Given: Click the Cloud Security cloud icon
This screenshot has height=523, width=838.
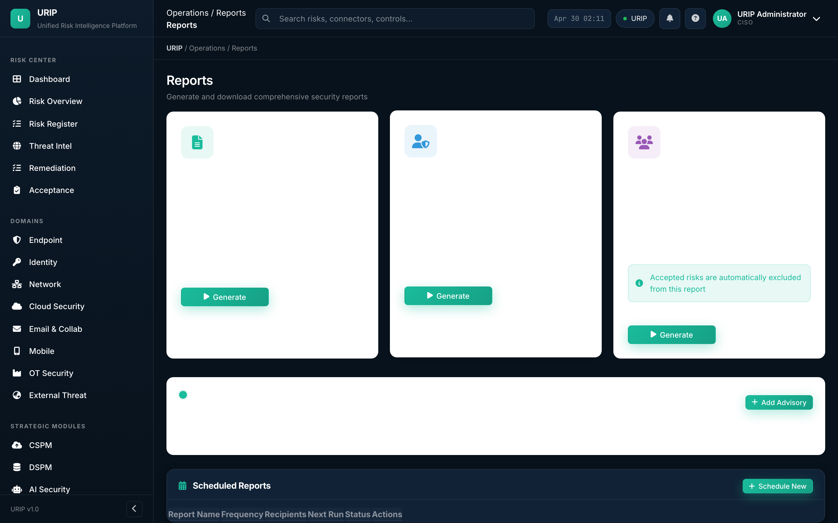Looking at the screenshot, I should [17, 307].
